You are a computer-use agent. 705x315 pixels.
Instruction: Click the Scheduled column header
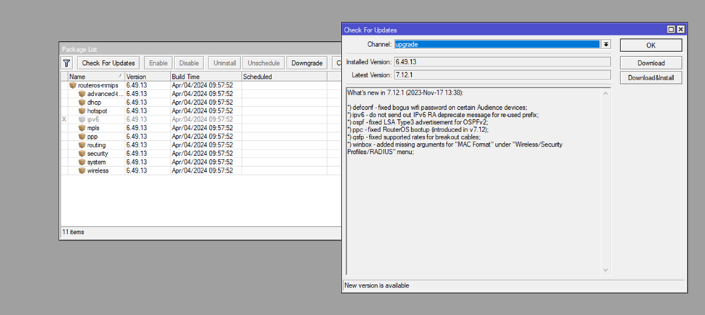click(x=284, y=77)
